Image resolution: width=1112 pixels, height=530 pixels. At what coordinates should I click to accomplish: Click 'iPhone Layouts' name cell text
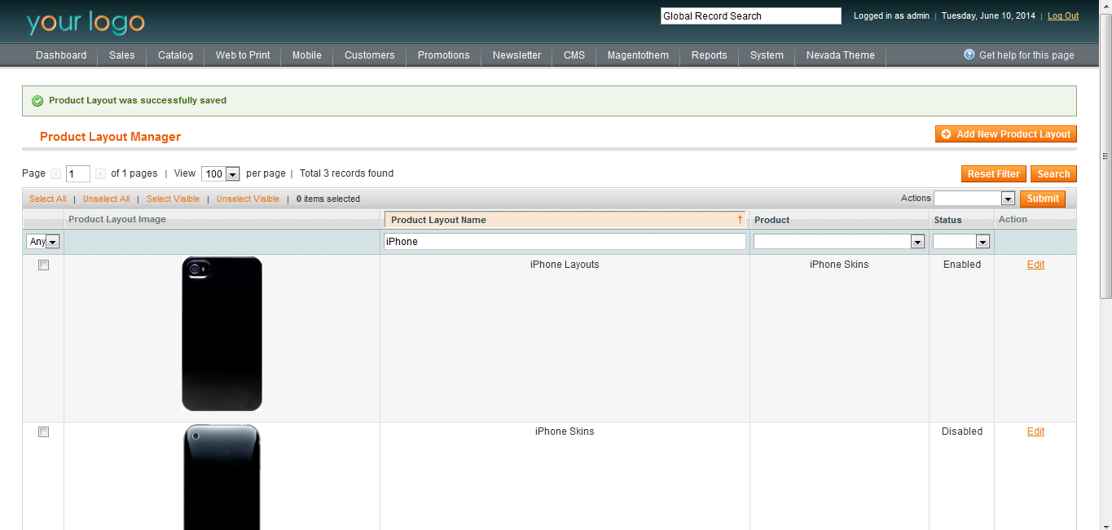tap(565, 265)
